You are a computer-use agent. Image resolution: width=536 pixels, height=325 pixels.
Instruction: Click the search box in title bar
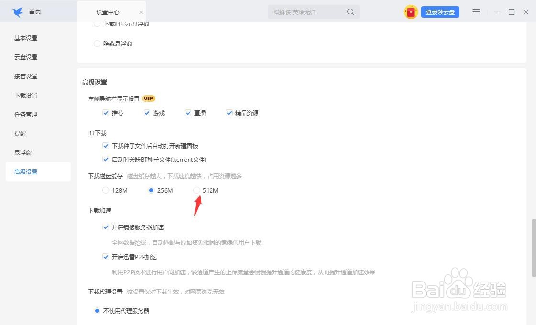[313, 12]
